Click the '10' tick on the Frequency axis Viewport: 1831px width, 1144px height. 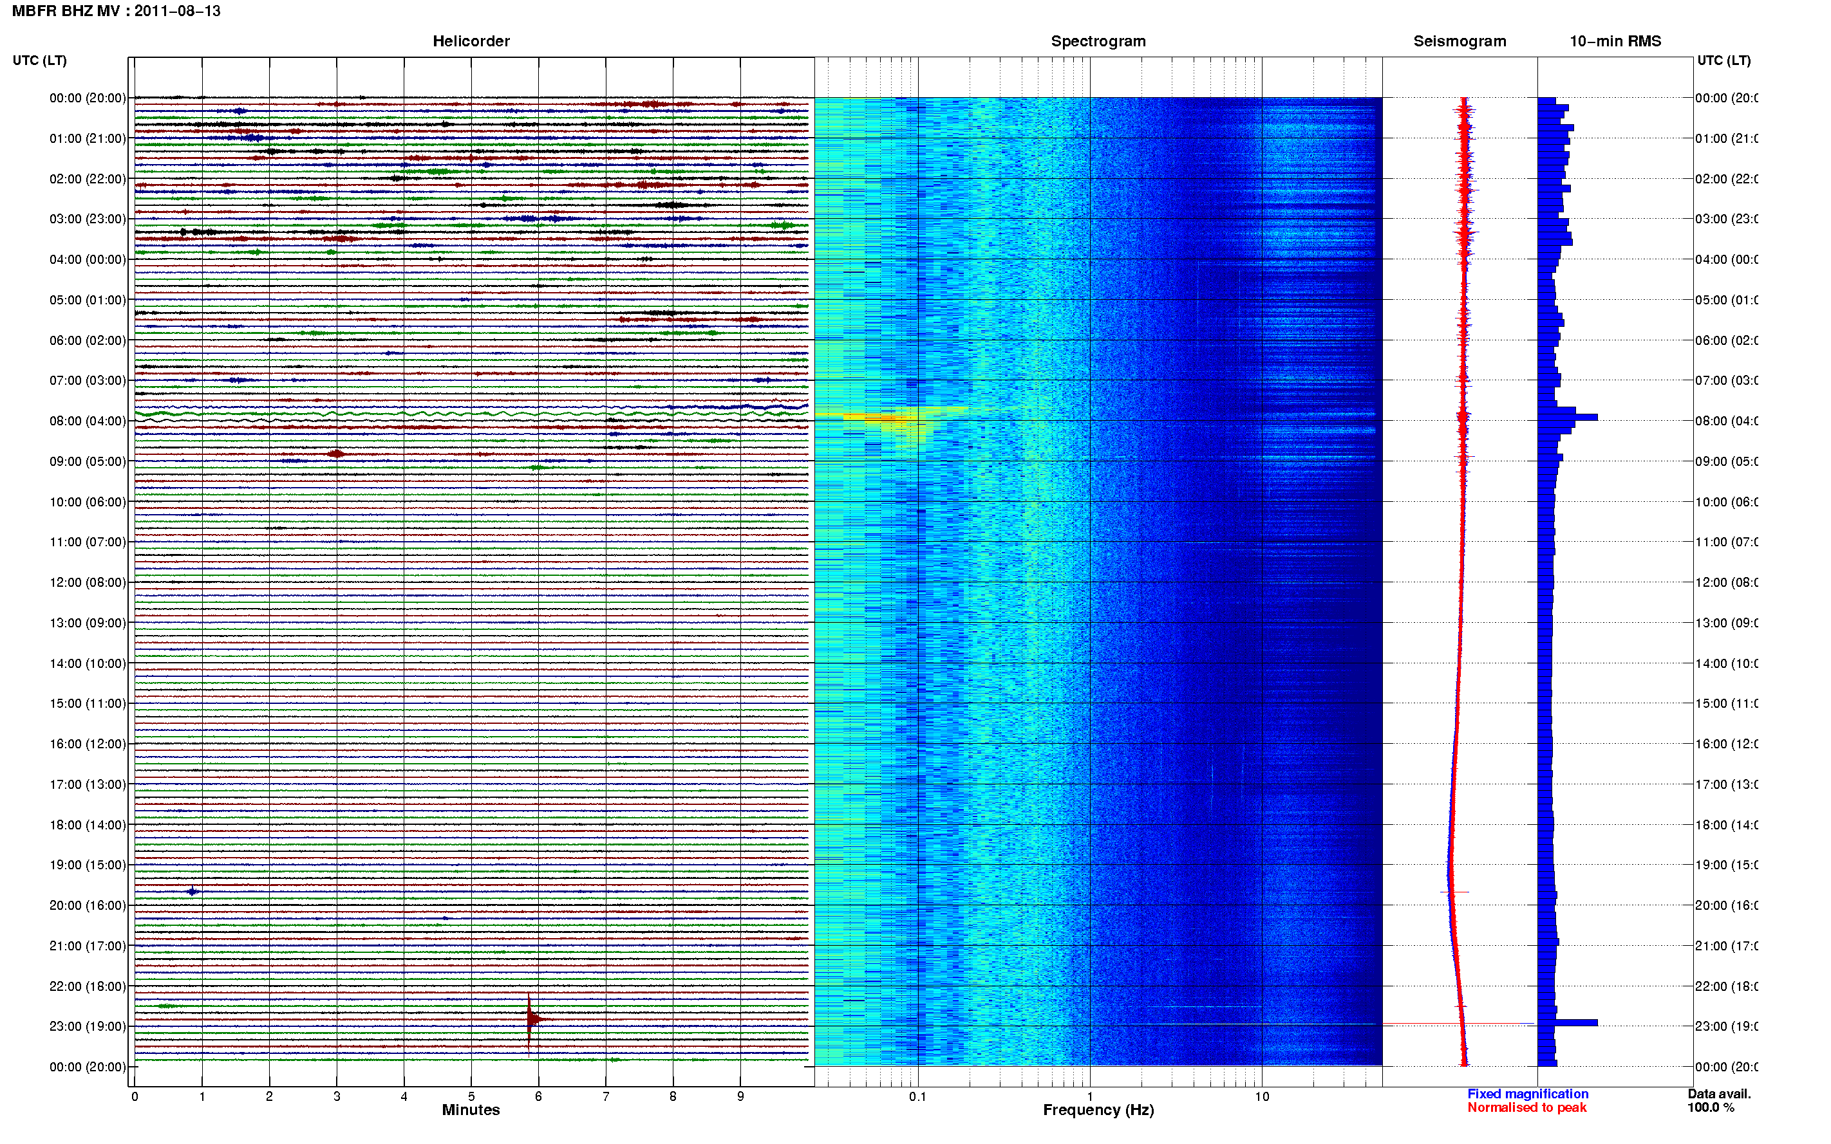tap(1262, 1096)
